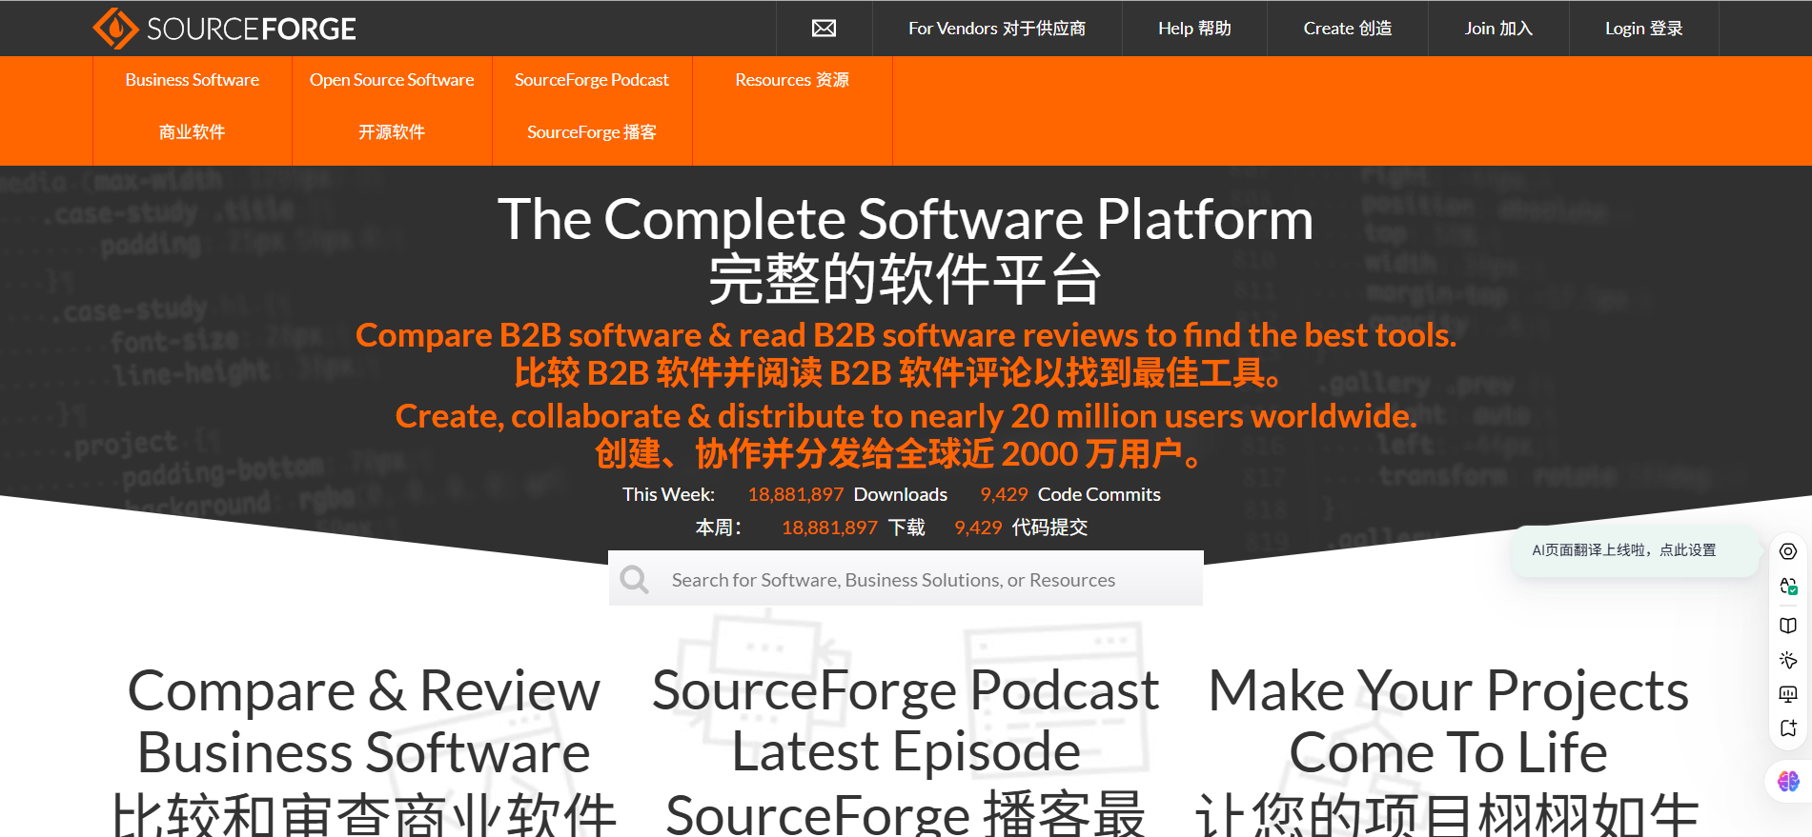Focus the Search for Software field
Screen dimensions: 1812x837
point(906,579)
